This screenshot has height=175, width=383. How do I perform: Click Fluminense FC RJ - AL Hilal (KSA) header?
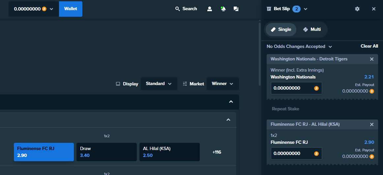pos(305,124)
